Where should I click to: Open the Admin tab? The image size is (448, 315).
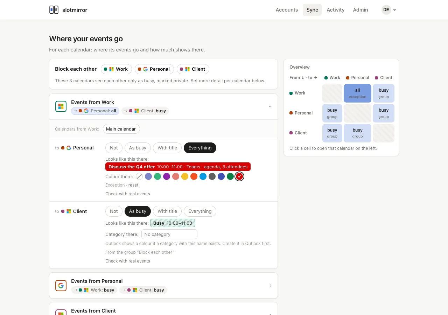[x=360, y=10]
